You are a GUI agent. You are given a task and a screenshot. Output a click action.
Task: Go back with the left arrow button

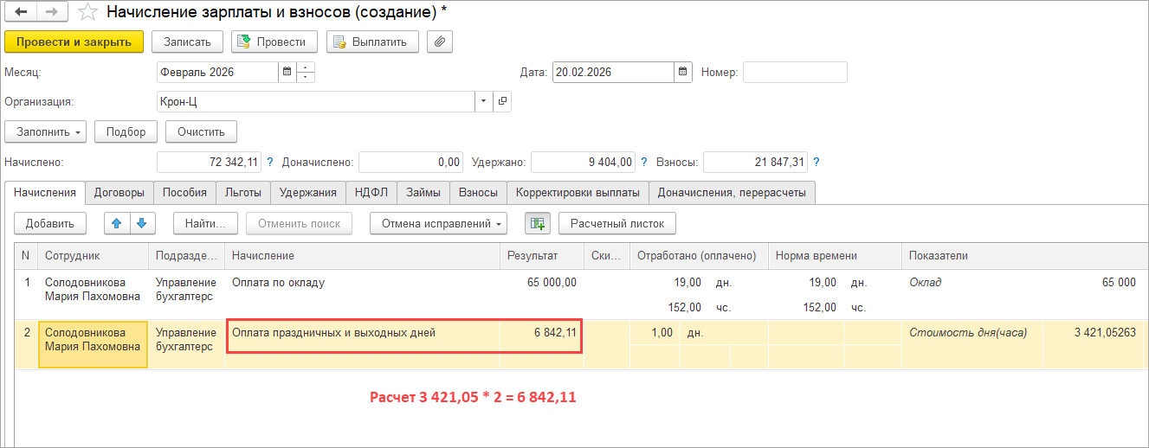pos(21,13)
